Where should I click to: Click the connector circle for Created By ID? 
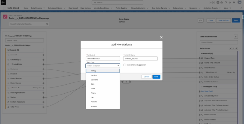44,60
